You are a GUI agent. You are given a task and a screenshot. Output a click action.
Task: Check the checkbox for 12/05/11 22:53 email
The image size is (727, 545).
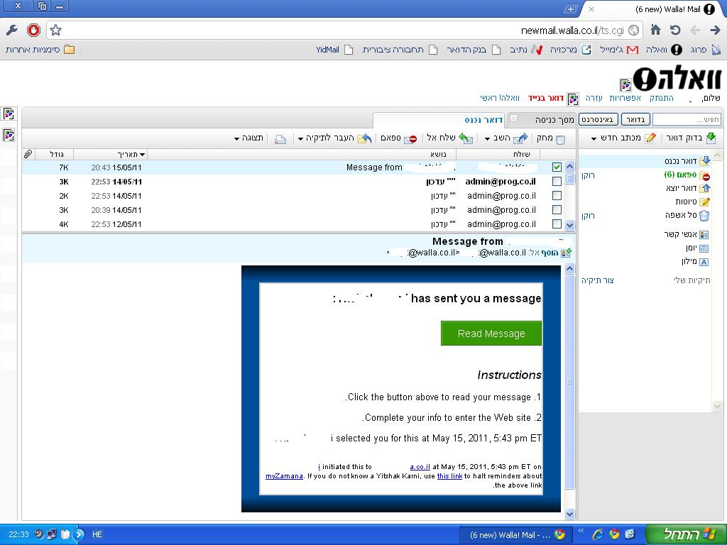click(557, 224)
